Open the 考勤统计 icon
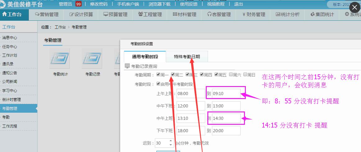The height and width of the screenshot is (152, 361). click(60, 59)
